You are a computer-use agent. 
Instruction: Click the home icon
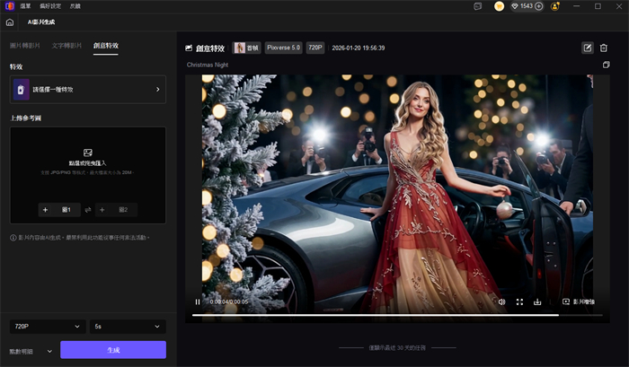10,22
